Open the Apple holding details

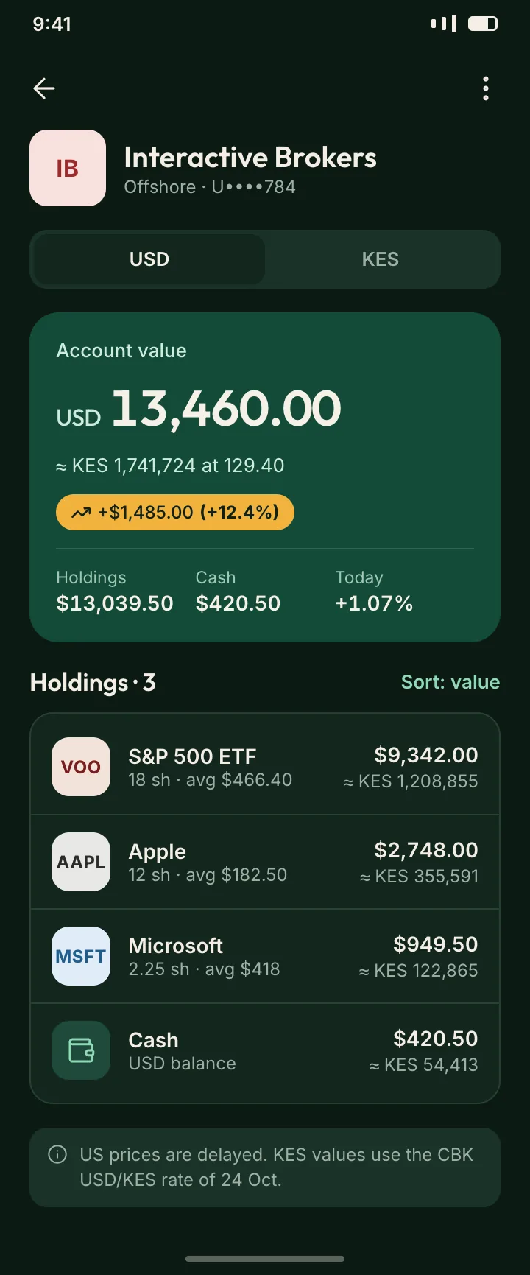click(265, 862)
